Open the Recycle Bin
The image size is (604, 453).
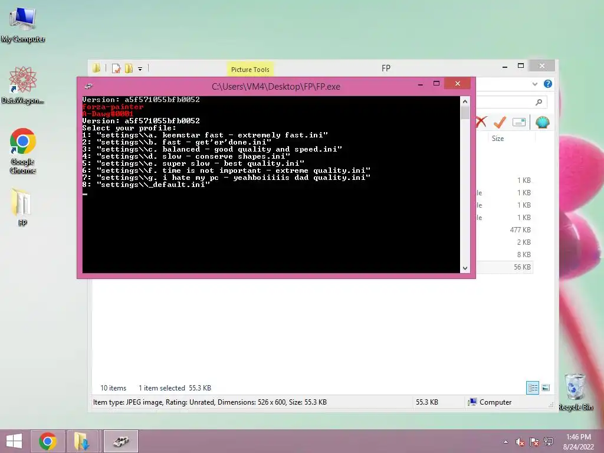pyautogui.click(x=575, y=392)
